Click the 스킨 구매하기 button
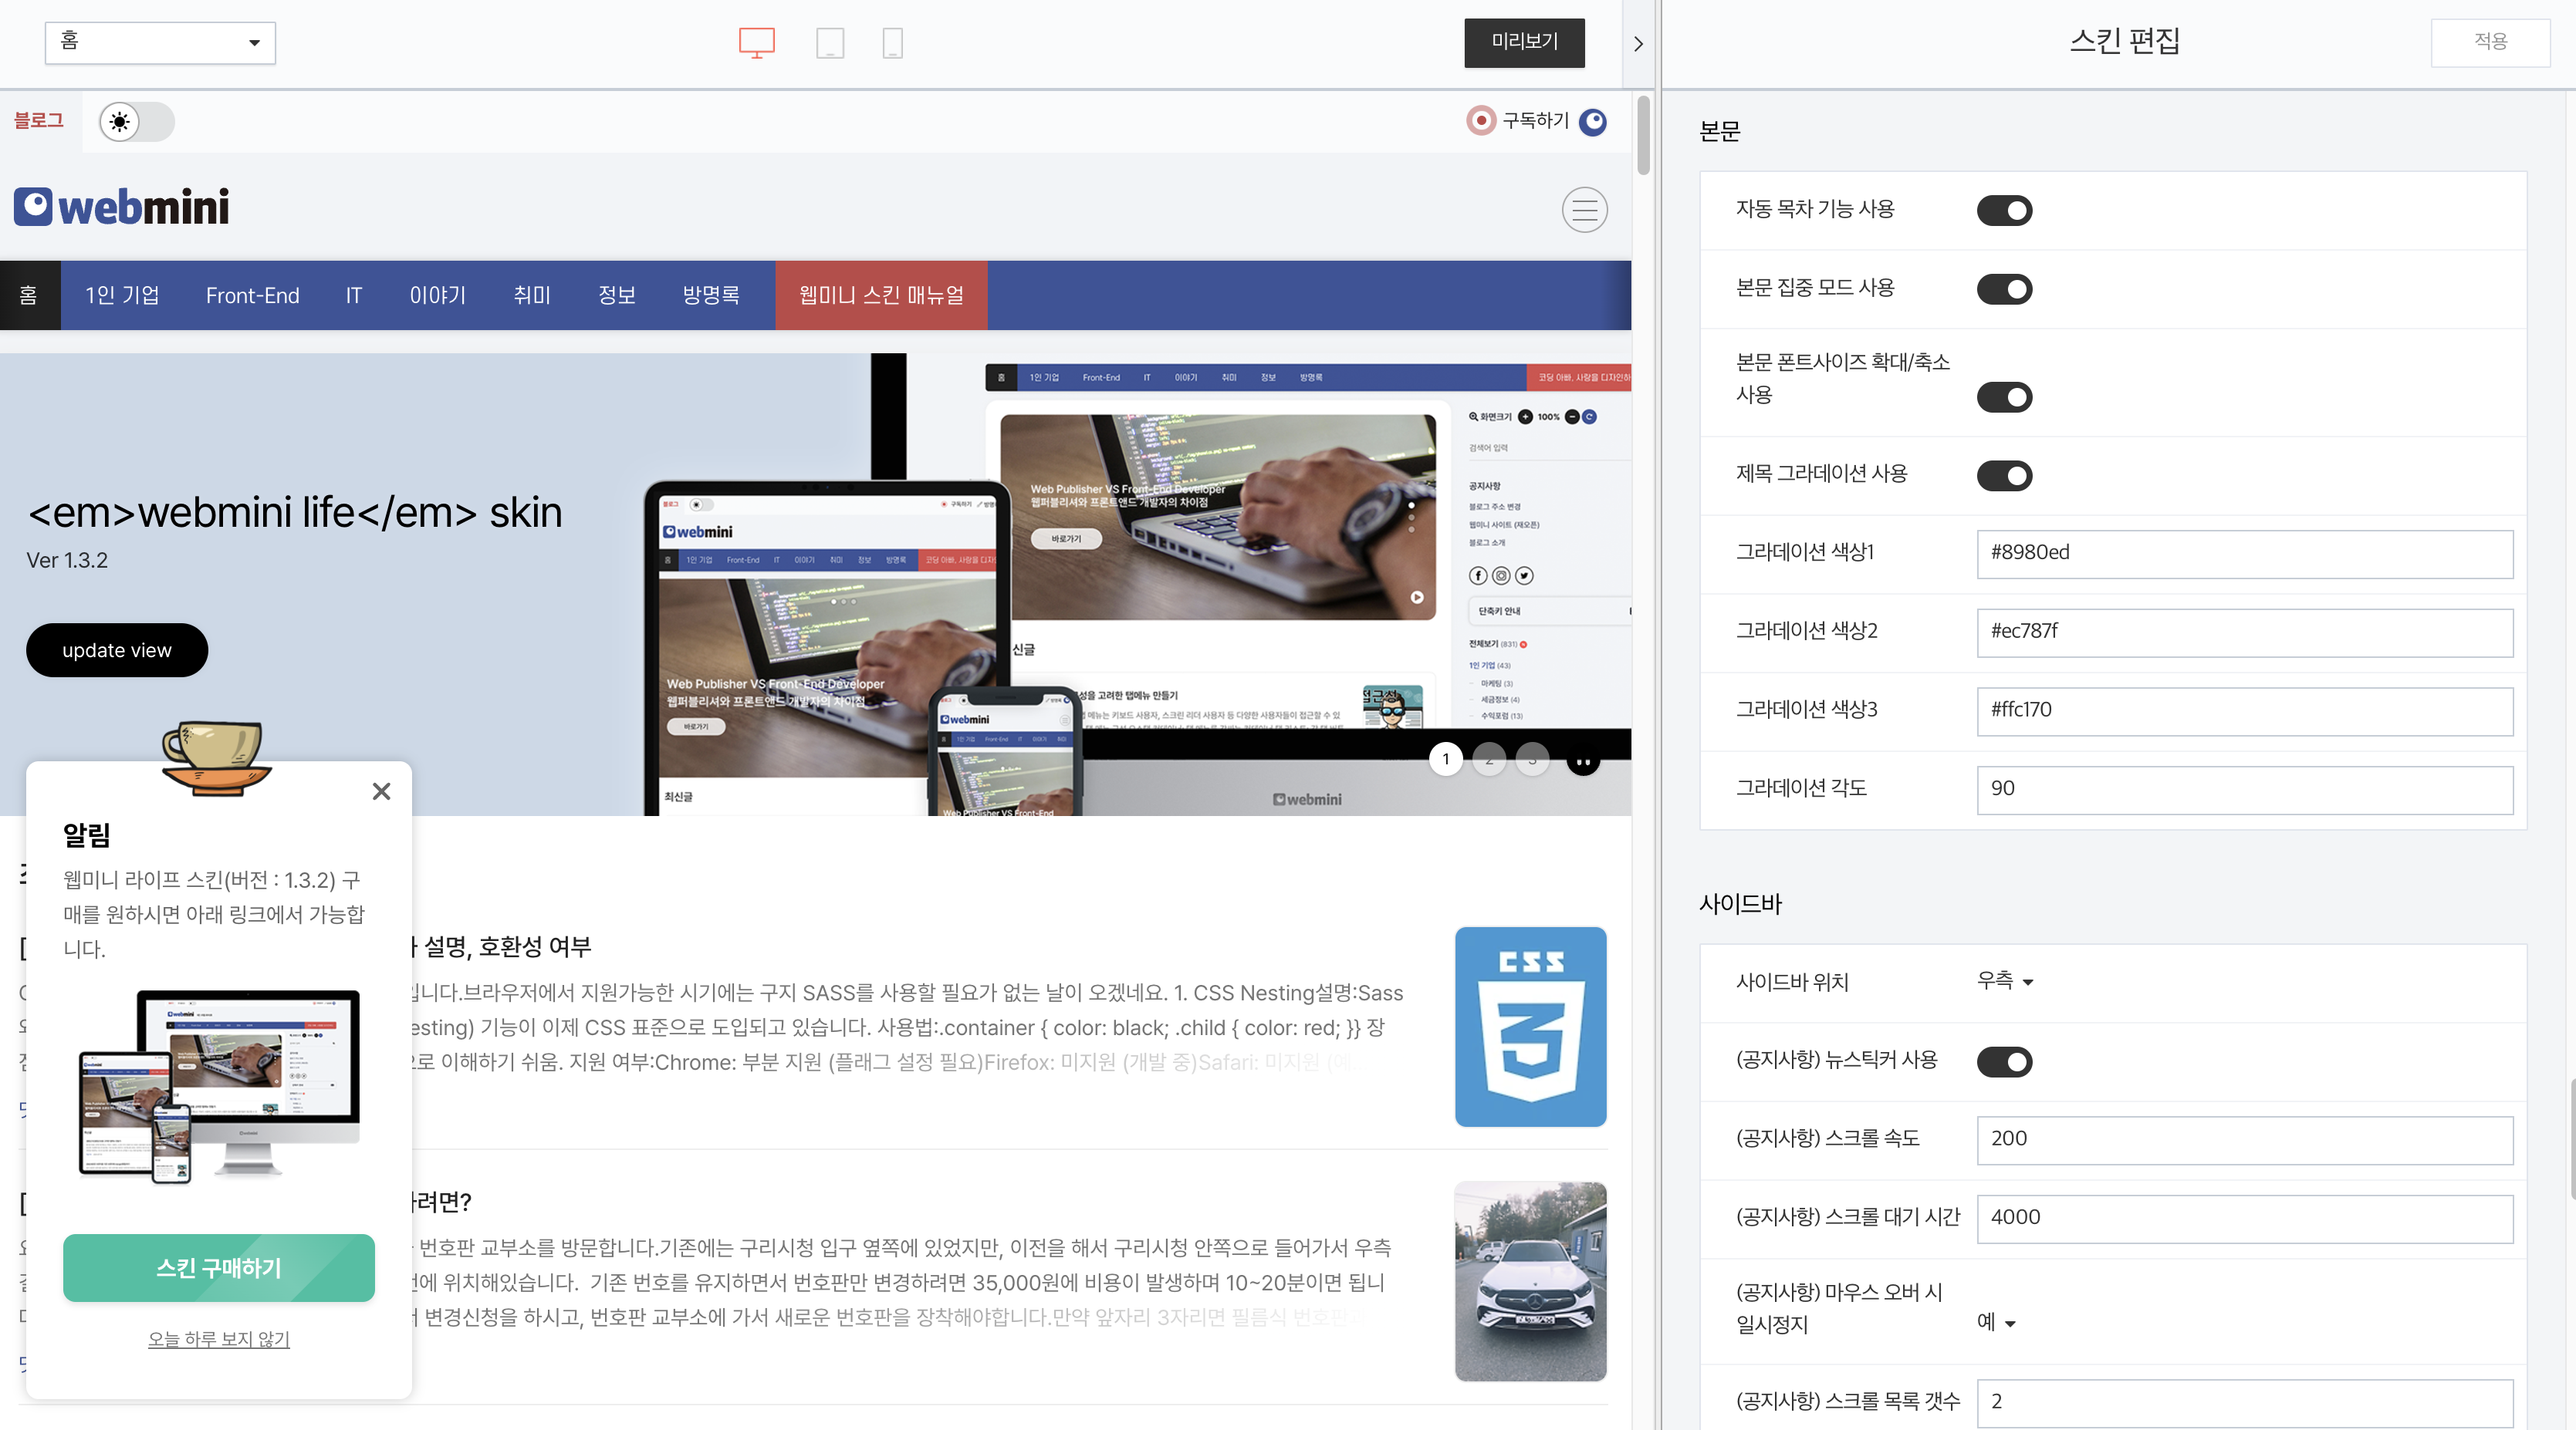This screenshot has width=2576, height=1430. point(218,1268)
